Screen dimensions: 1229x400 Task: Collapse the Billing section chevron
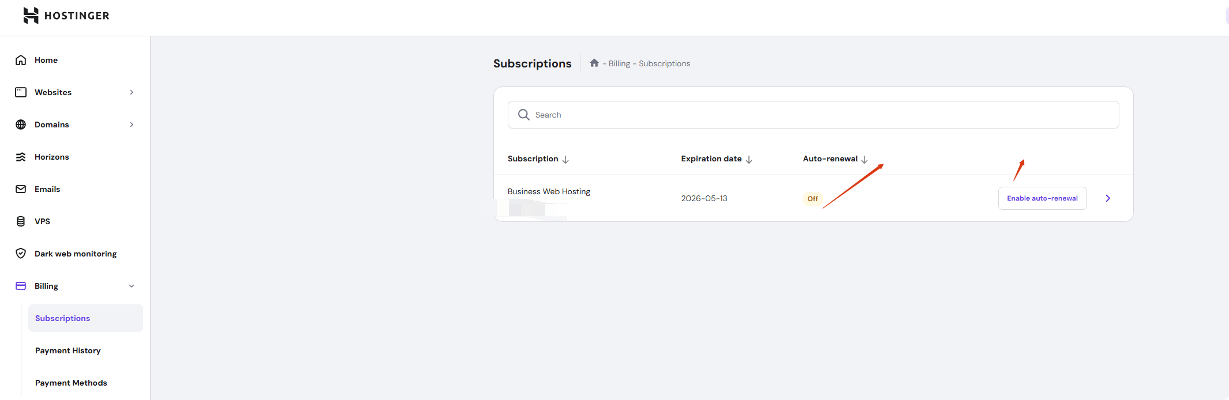point(132,286)
